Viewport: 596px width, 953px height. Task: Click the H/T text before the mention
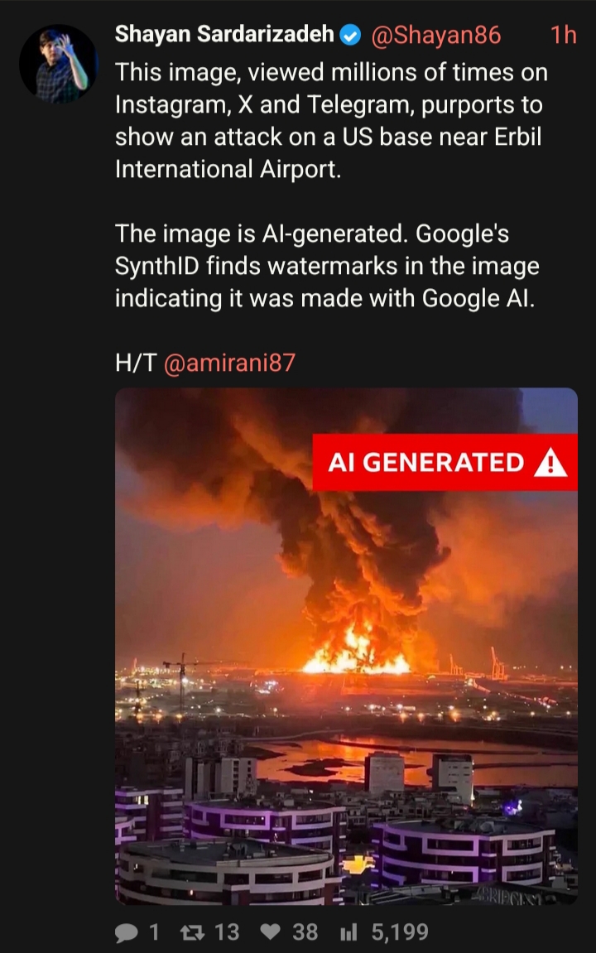(x=136, y=363)
